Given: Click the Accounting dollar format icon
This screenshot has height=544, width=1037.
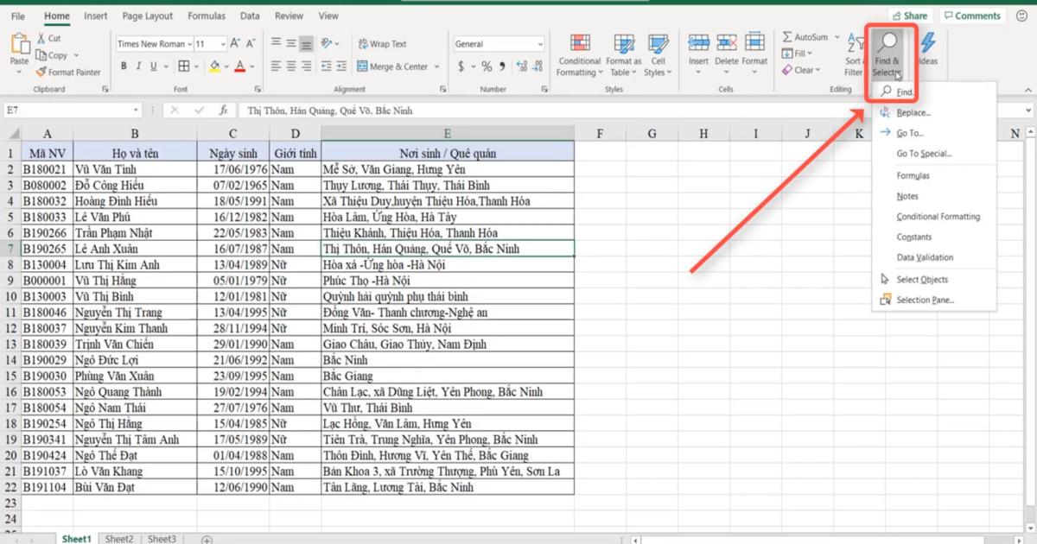Looking at the screenshot, I should click(x=461, y=66).
